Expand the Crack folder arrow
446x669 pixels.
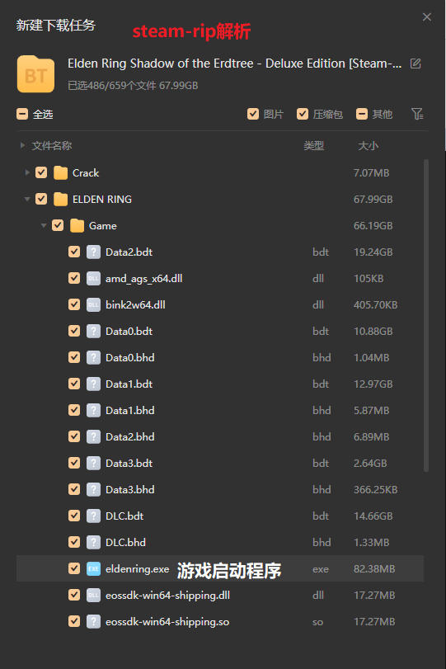pos(27,172)
